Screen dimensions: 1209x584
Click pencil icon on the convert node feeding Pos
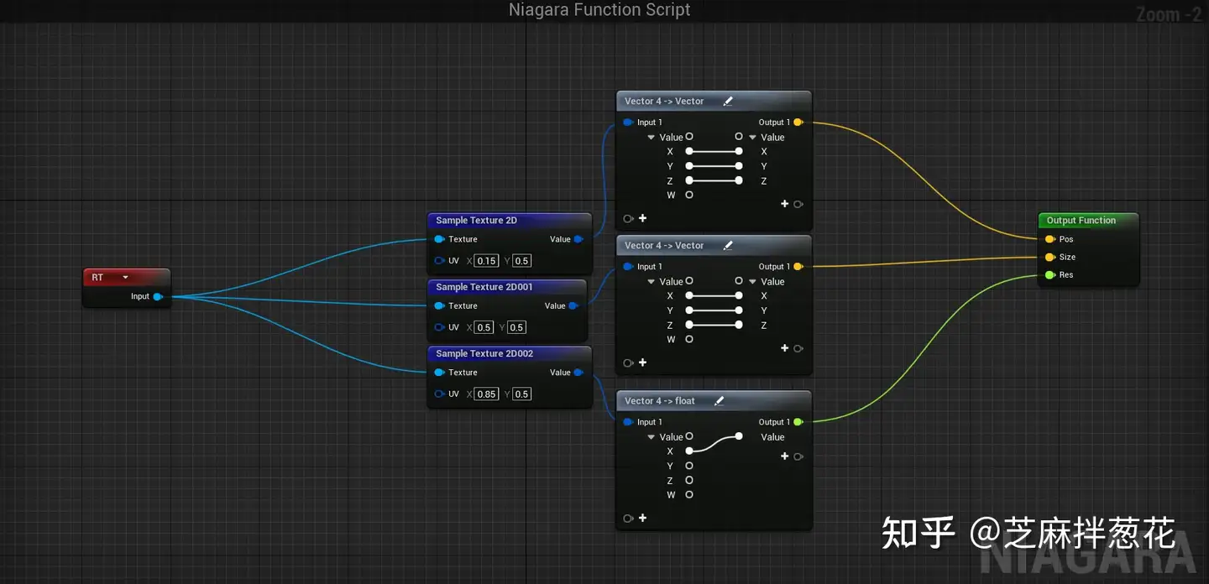[728, 102]
